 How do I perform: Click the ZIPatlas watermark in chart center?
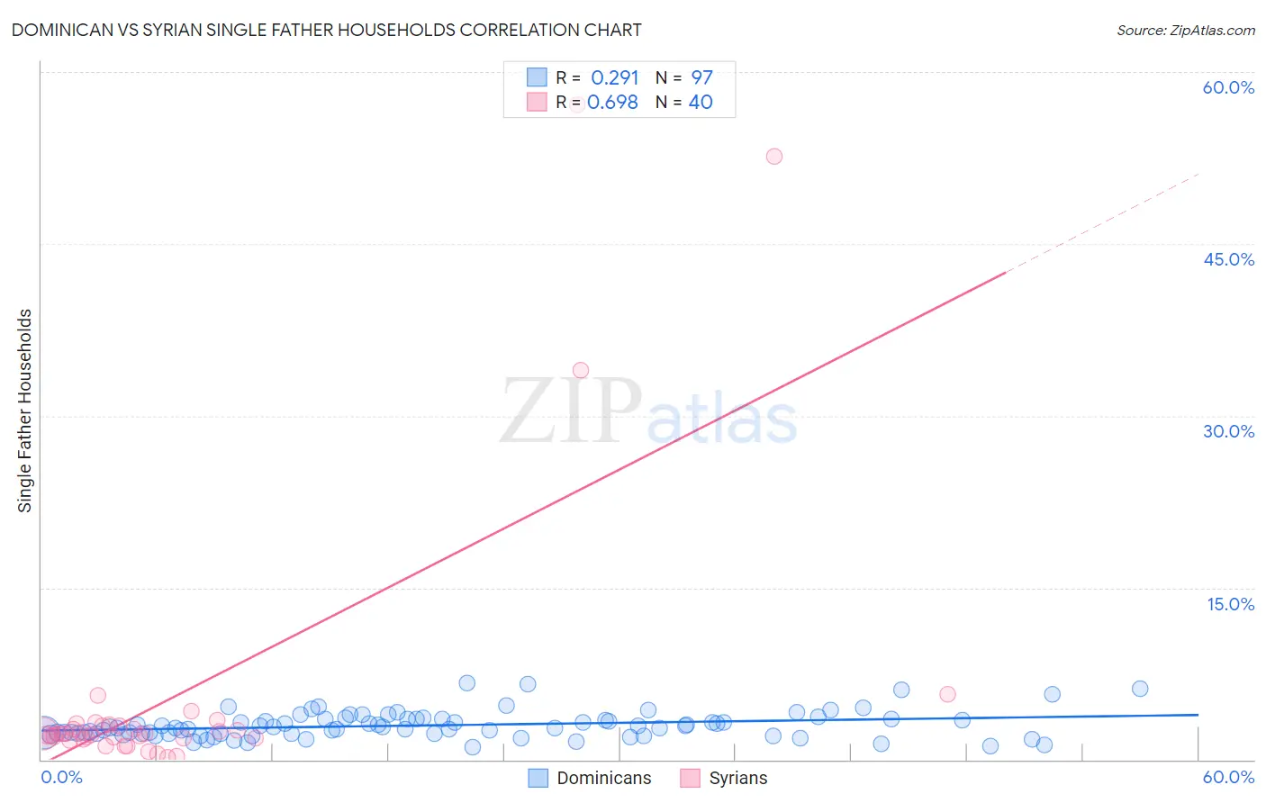pyautogui.click(x=648, y=412)
